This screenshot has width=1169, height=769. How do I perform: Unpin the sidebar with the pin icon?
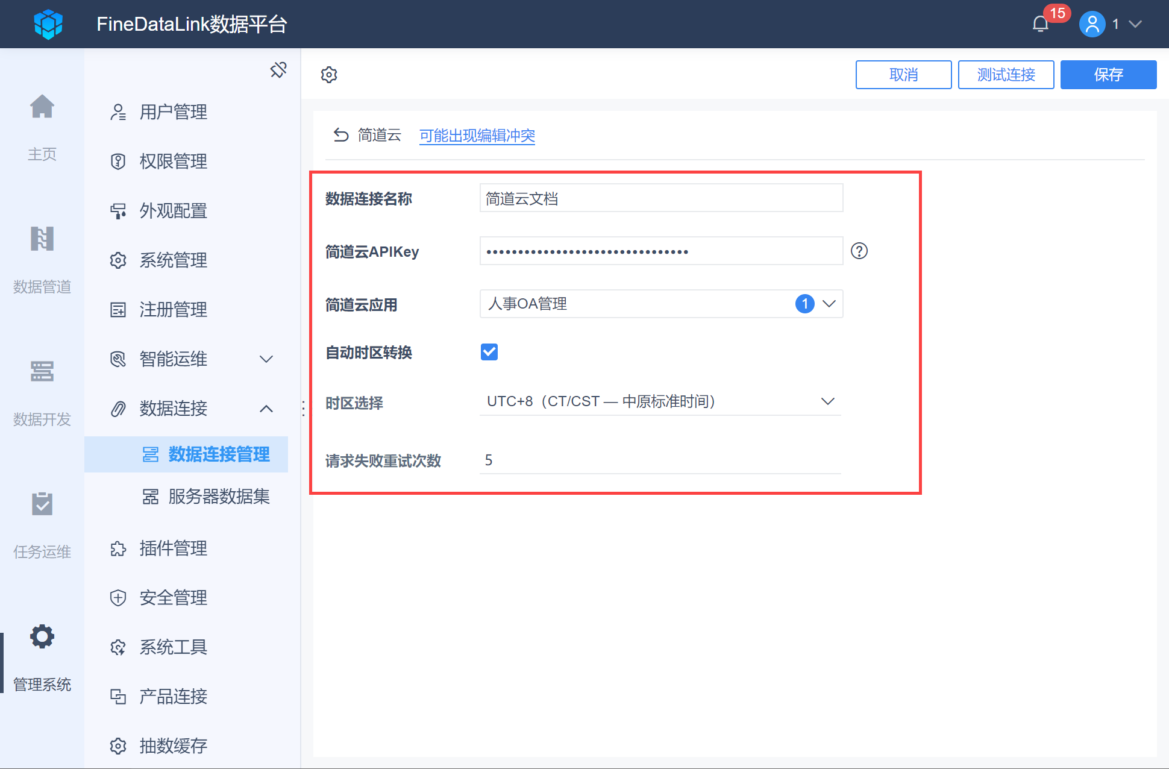click(x=278, y=70)
